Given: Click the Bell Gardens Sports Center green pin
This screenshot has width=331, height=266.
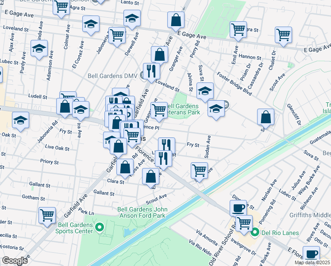Looking at the screenshot, I should click(x=100, y=228).
